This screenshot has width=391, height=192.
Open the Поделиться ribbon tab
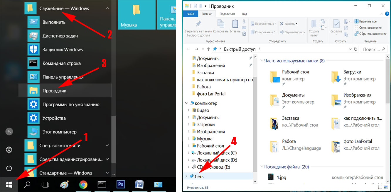tap(227, 14)
